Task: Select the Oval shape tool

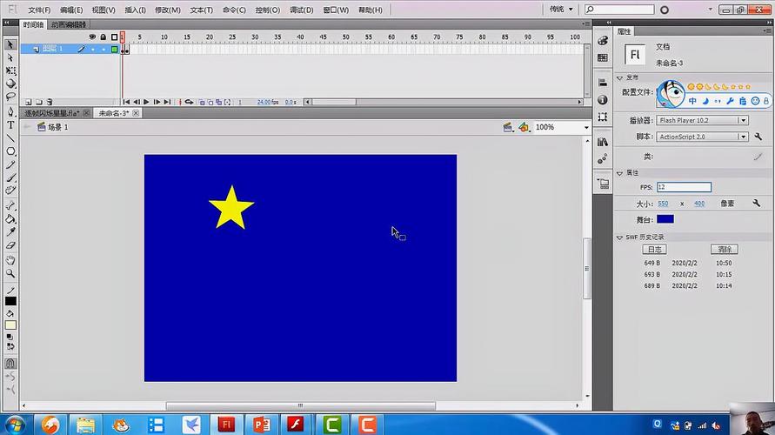Action: coord(10,151)
